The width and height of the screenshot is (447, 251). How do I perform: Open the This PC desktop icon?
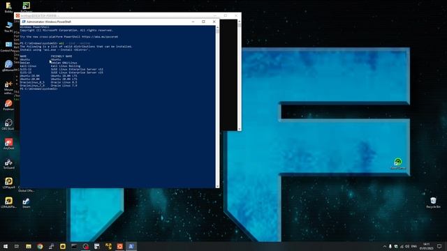(8, 26)
